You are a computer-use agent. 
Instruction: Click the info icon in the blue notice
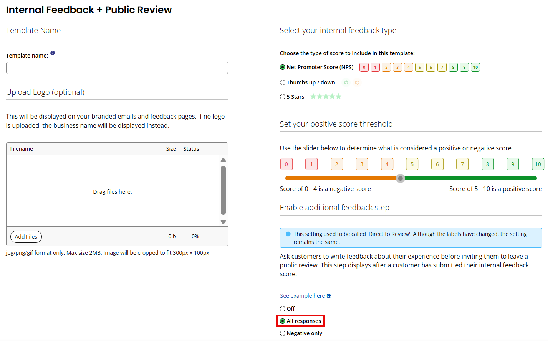click(288, 234)
